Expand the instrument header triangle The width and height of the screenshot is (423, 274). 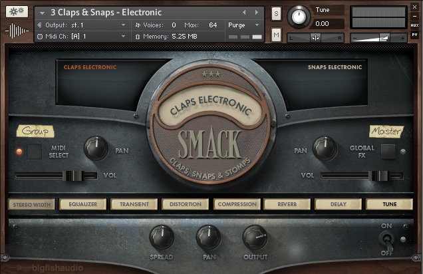(x=42, y=13)
